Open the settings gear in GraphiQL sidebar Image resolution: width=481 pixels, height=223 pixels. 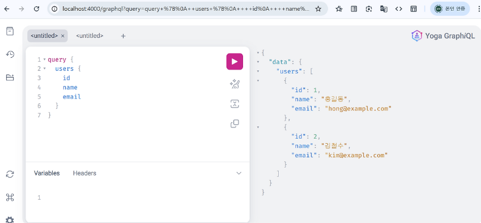pyautogui.click(x=10, y=220)
